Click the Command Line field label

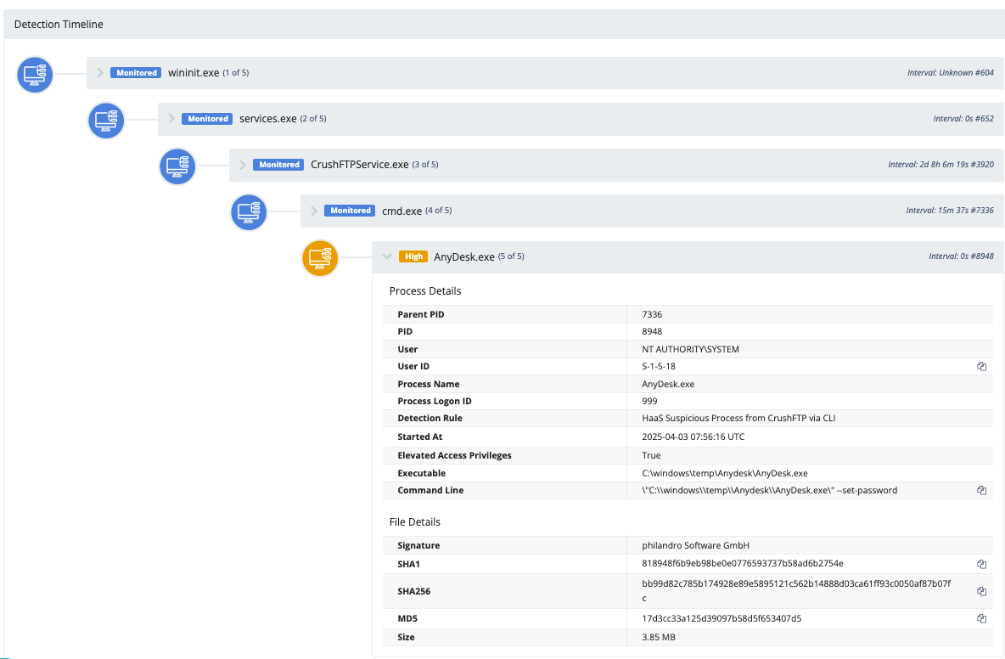coord(430,490)
